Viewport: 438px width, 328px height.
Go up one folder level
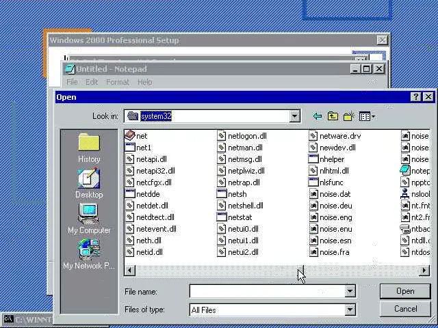coord(333,116)
